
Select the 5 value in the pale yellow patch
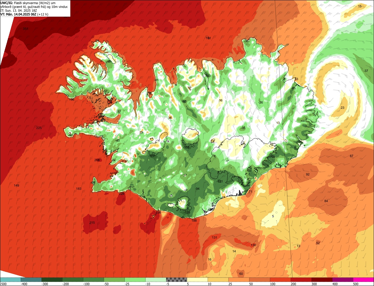tap(273, 216)
